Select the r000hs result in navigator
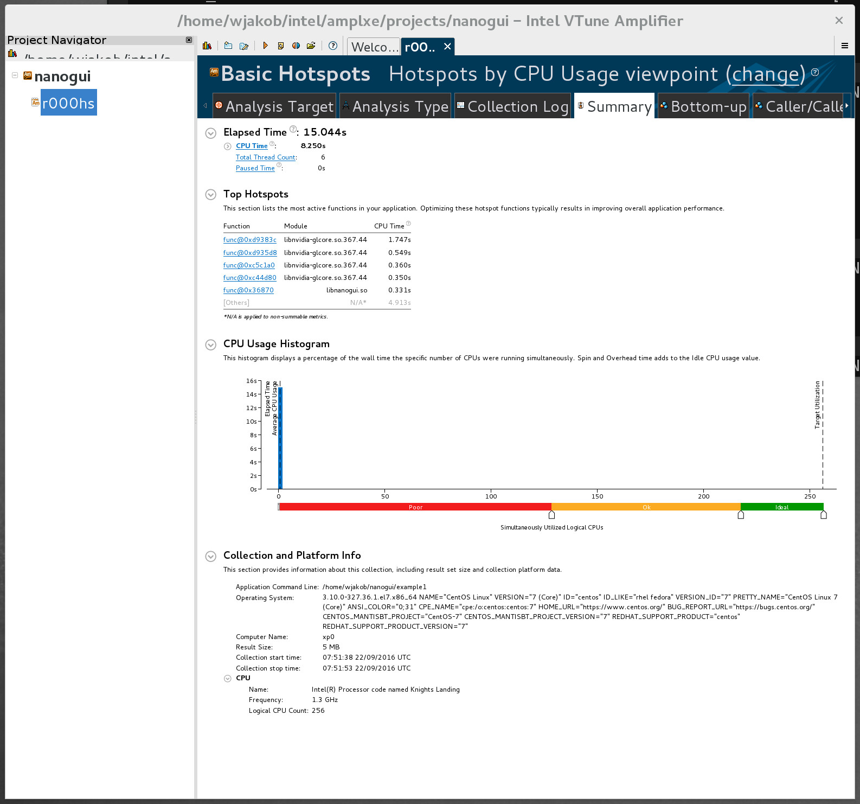 point(69,103)
